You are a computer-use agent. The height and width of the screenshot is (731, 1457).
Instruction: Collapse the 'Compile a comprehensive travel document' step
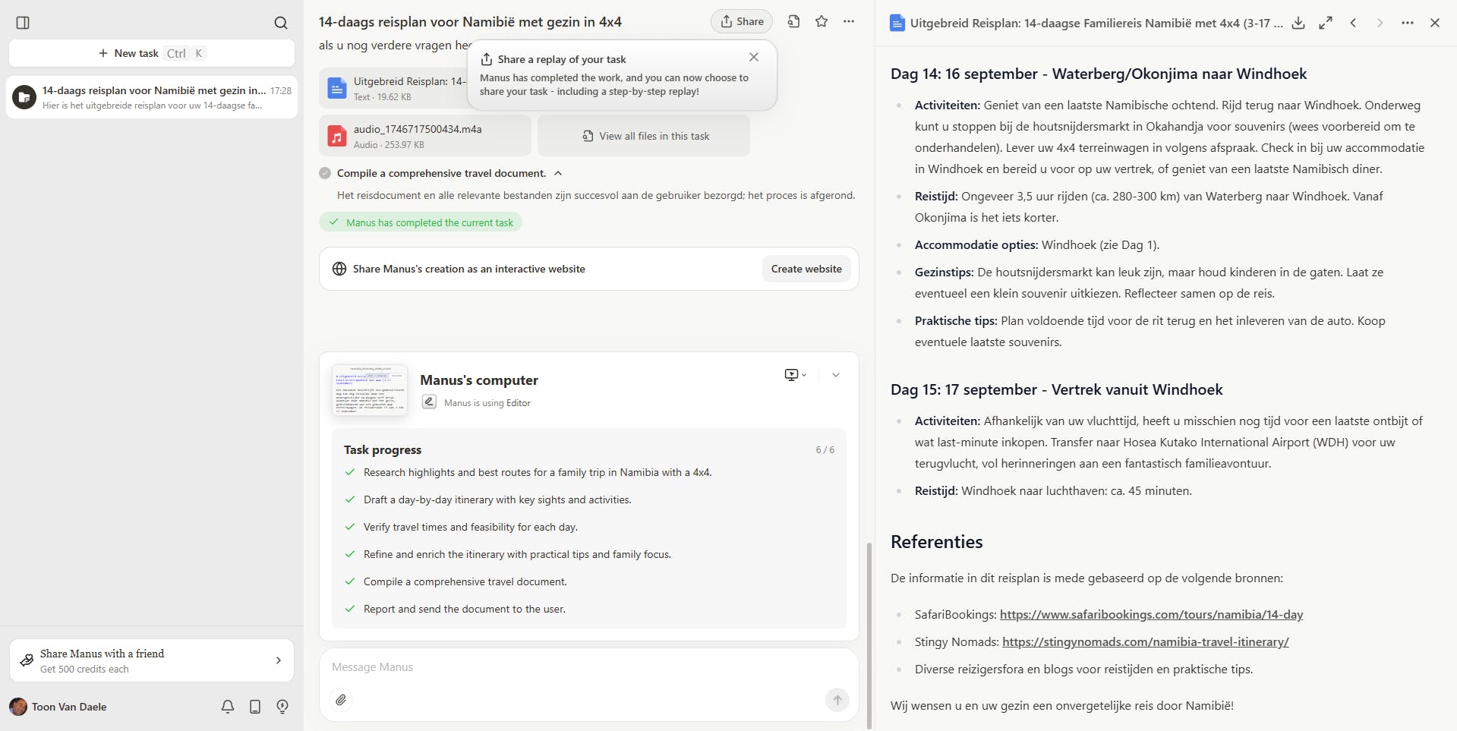point(558,173)
